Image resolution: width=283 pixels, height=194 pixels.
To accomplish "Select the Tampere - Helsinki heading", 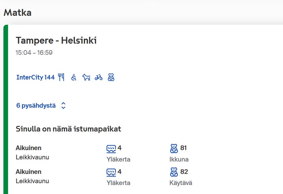I will click(56, 41).
